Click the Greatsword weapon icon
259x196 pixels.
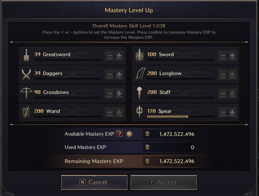point(26,55)
